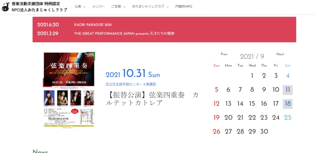Open the KAORI PARADISE 2021 event
The width and height of the screenshot is (316, 153).
93,25
